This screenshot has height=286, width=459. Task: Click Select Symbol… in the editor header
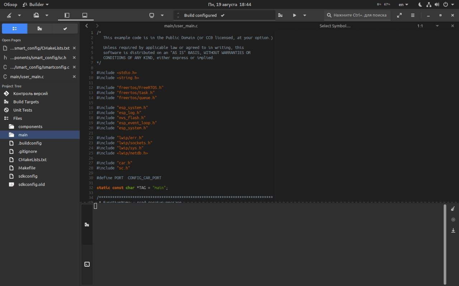pos(335,26)
